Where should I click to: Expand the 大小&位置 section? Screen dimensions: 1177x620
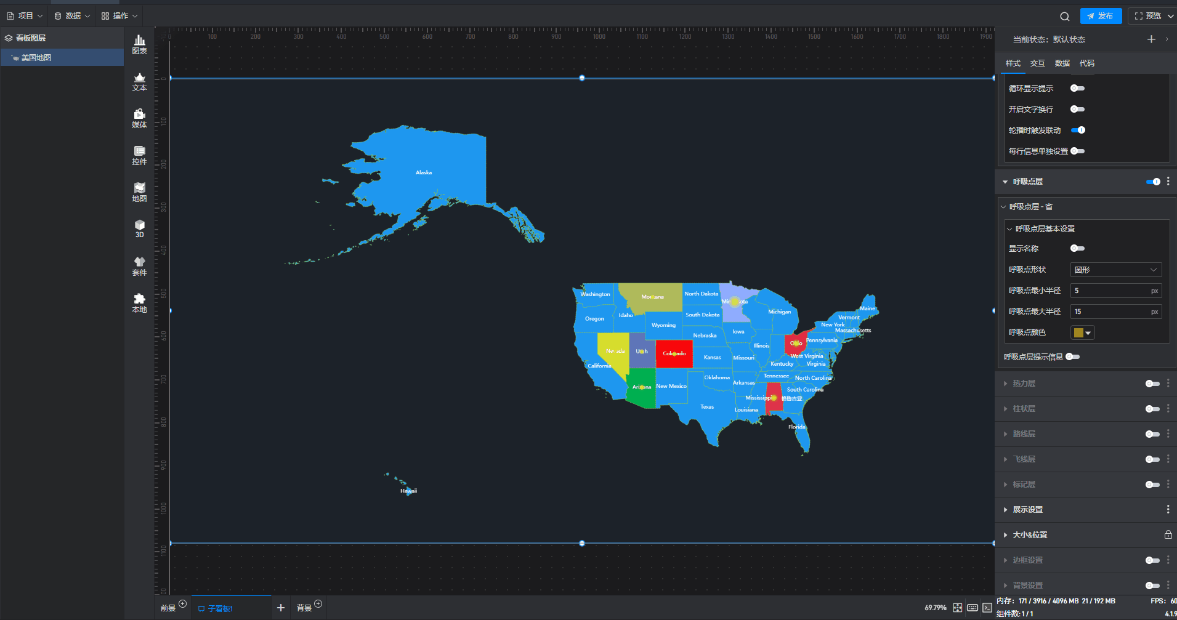click(x=1030, y=535)
